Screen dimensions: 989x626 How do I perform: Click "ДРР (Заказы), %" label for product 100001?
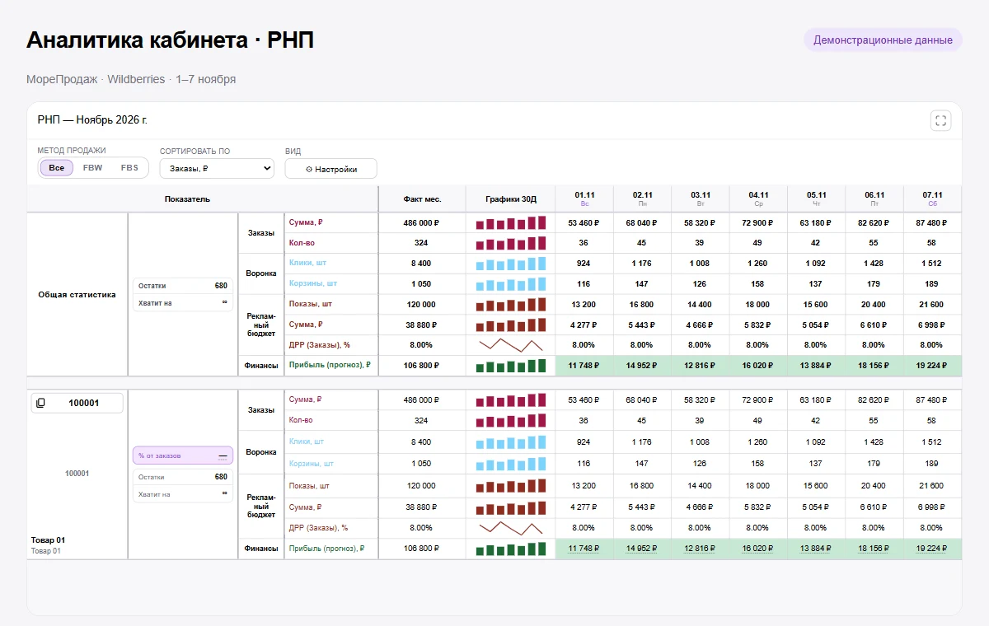319,527
